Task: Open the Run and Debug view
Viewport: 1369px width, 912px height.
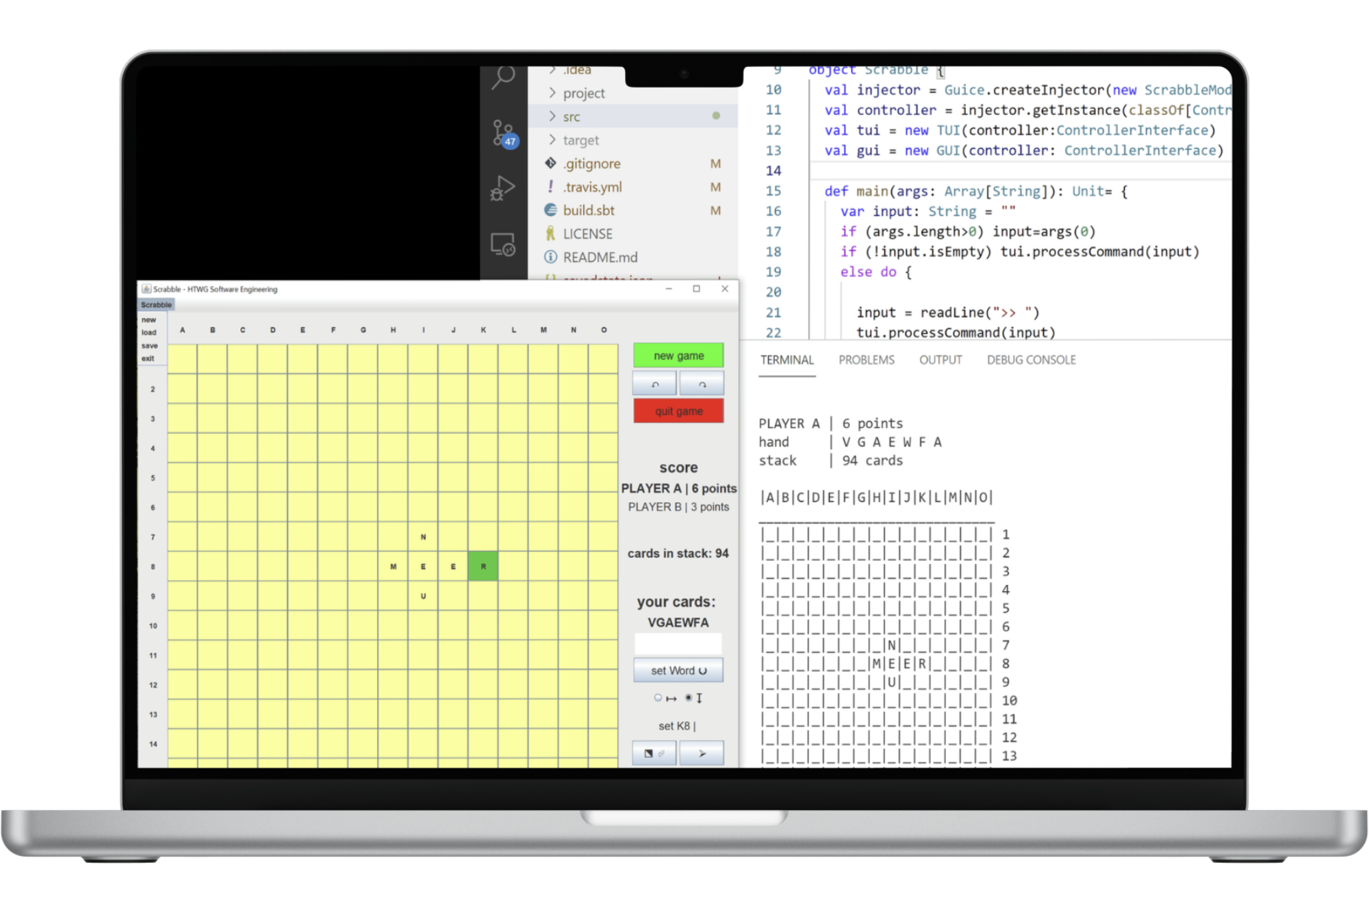Action: click(x=502, y=188)
